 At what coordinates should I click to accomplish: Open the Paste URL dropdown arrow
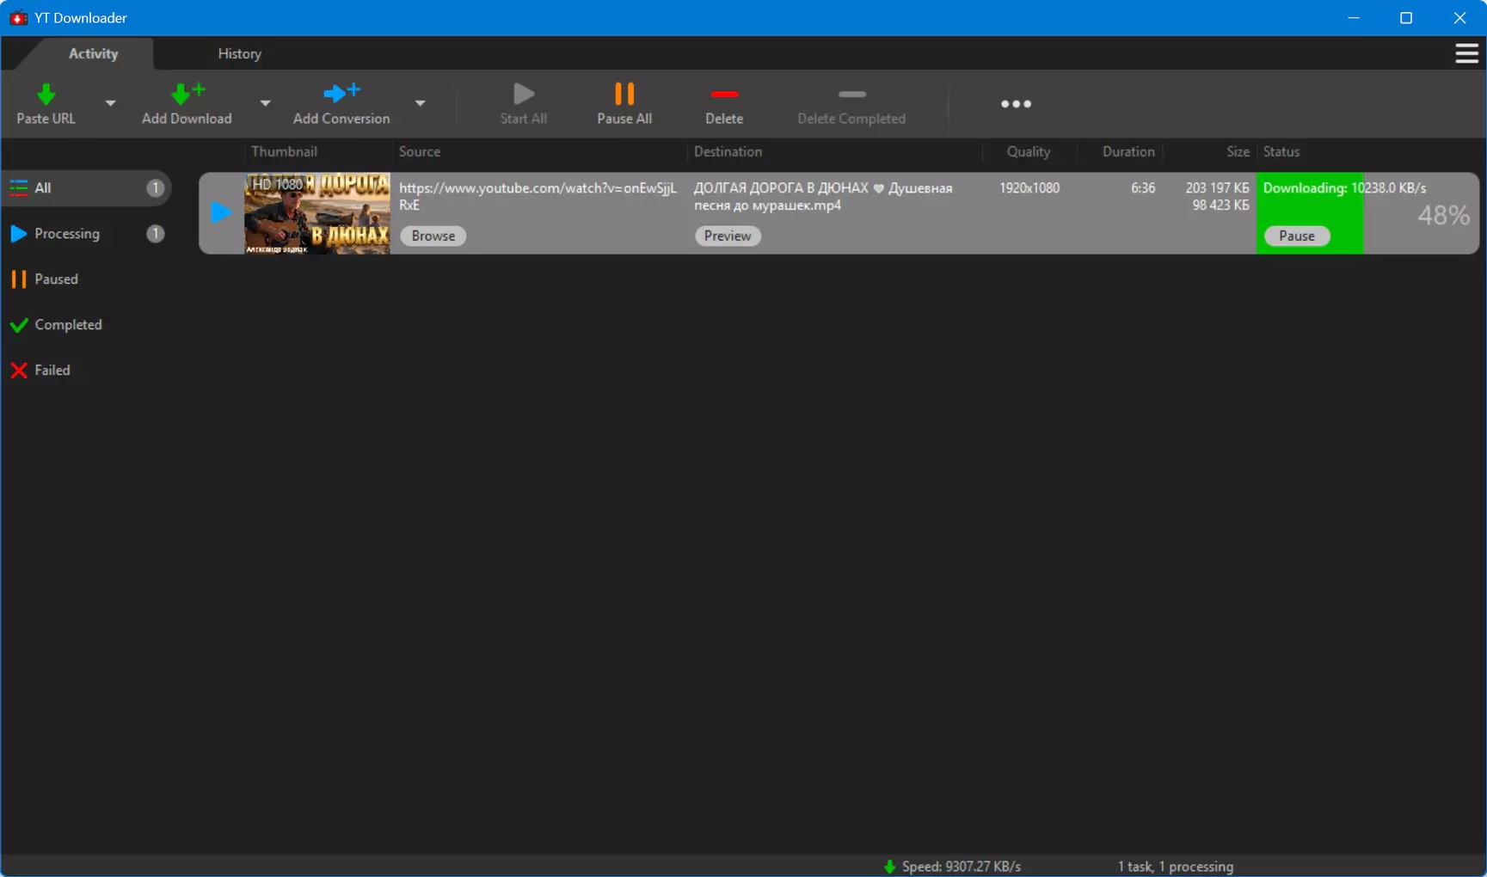point(110,103)
